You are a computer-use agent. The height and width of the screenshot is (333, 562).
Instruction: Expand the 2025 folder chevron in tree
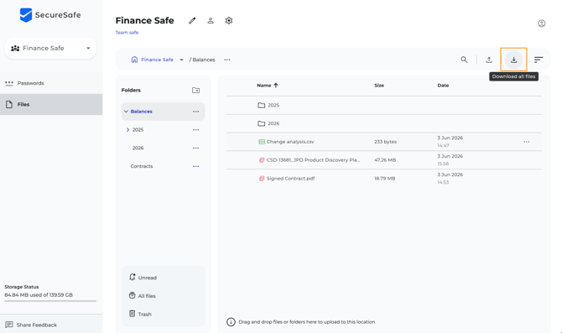127,130
